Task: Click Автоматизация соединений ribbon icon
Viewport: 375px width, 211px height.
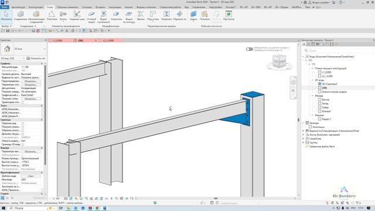Action: 36,17
